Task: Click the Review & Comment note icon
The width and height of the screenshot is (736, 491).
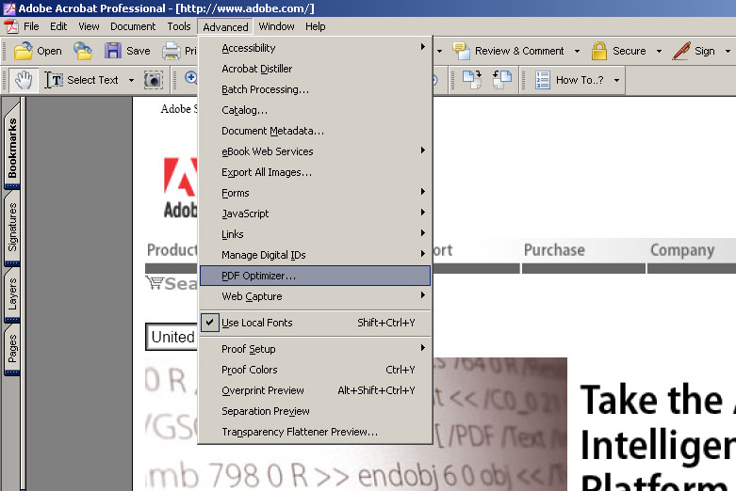Action: coord(462,51)
